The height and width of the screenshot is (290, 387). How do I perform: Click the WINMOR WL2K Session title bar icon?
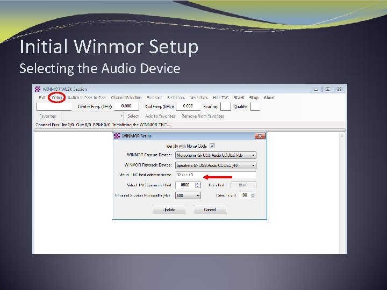38,89
